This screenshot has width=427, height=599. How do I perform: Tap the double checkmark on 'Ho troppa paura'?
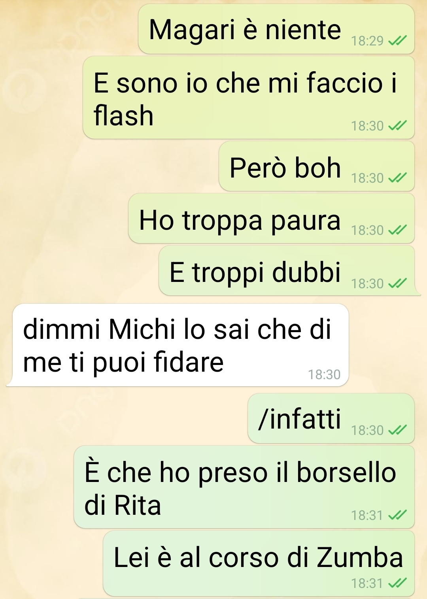coord(397,230)
